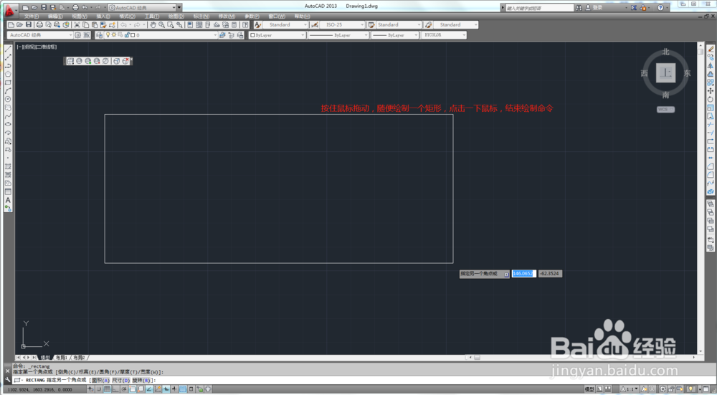Select the Rotate tool in modify toolbar
Viewport: 717px width, 395px height.
click(710, 99)
